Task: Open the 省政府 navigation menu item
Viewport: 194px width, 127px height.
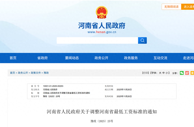Action: 42,58
